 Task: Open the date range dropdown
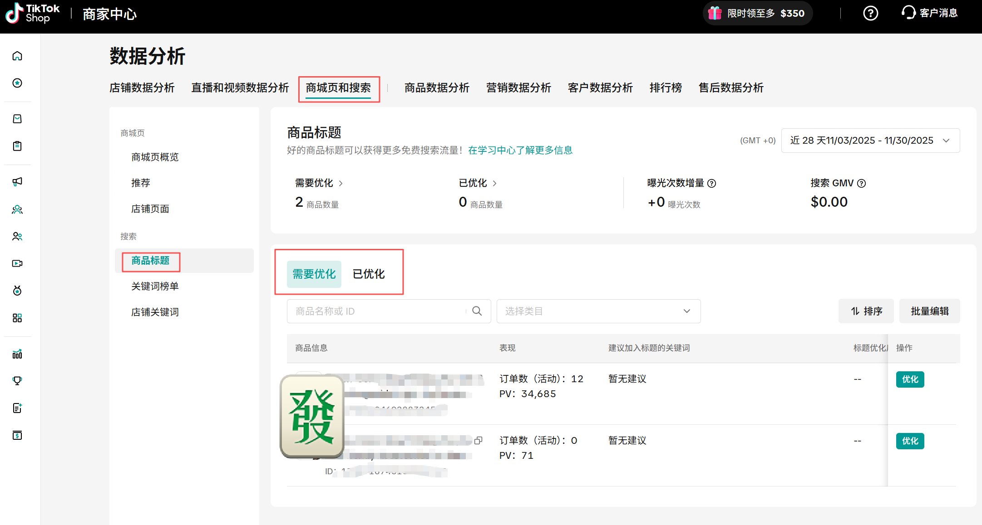point(870,141)
